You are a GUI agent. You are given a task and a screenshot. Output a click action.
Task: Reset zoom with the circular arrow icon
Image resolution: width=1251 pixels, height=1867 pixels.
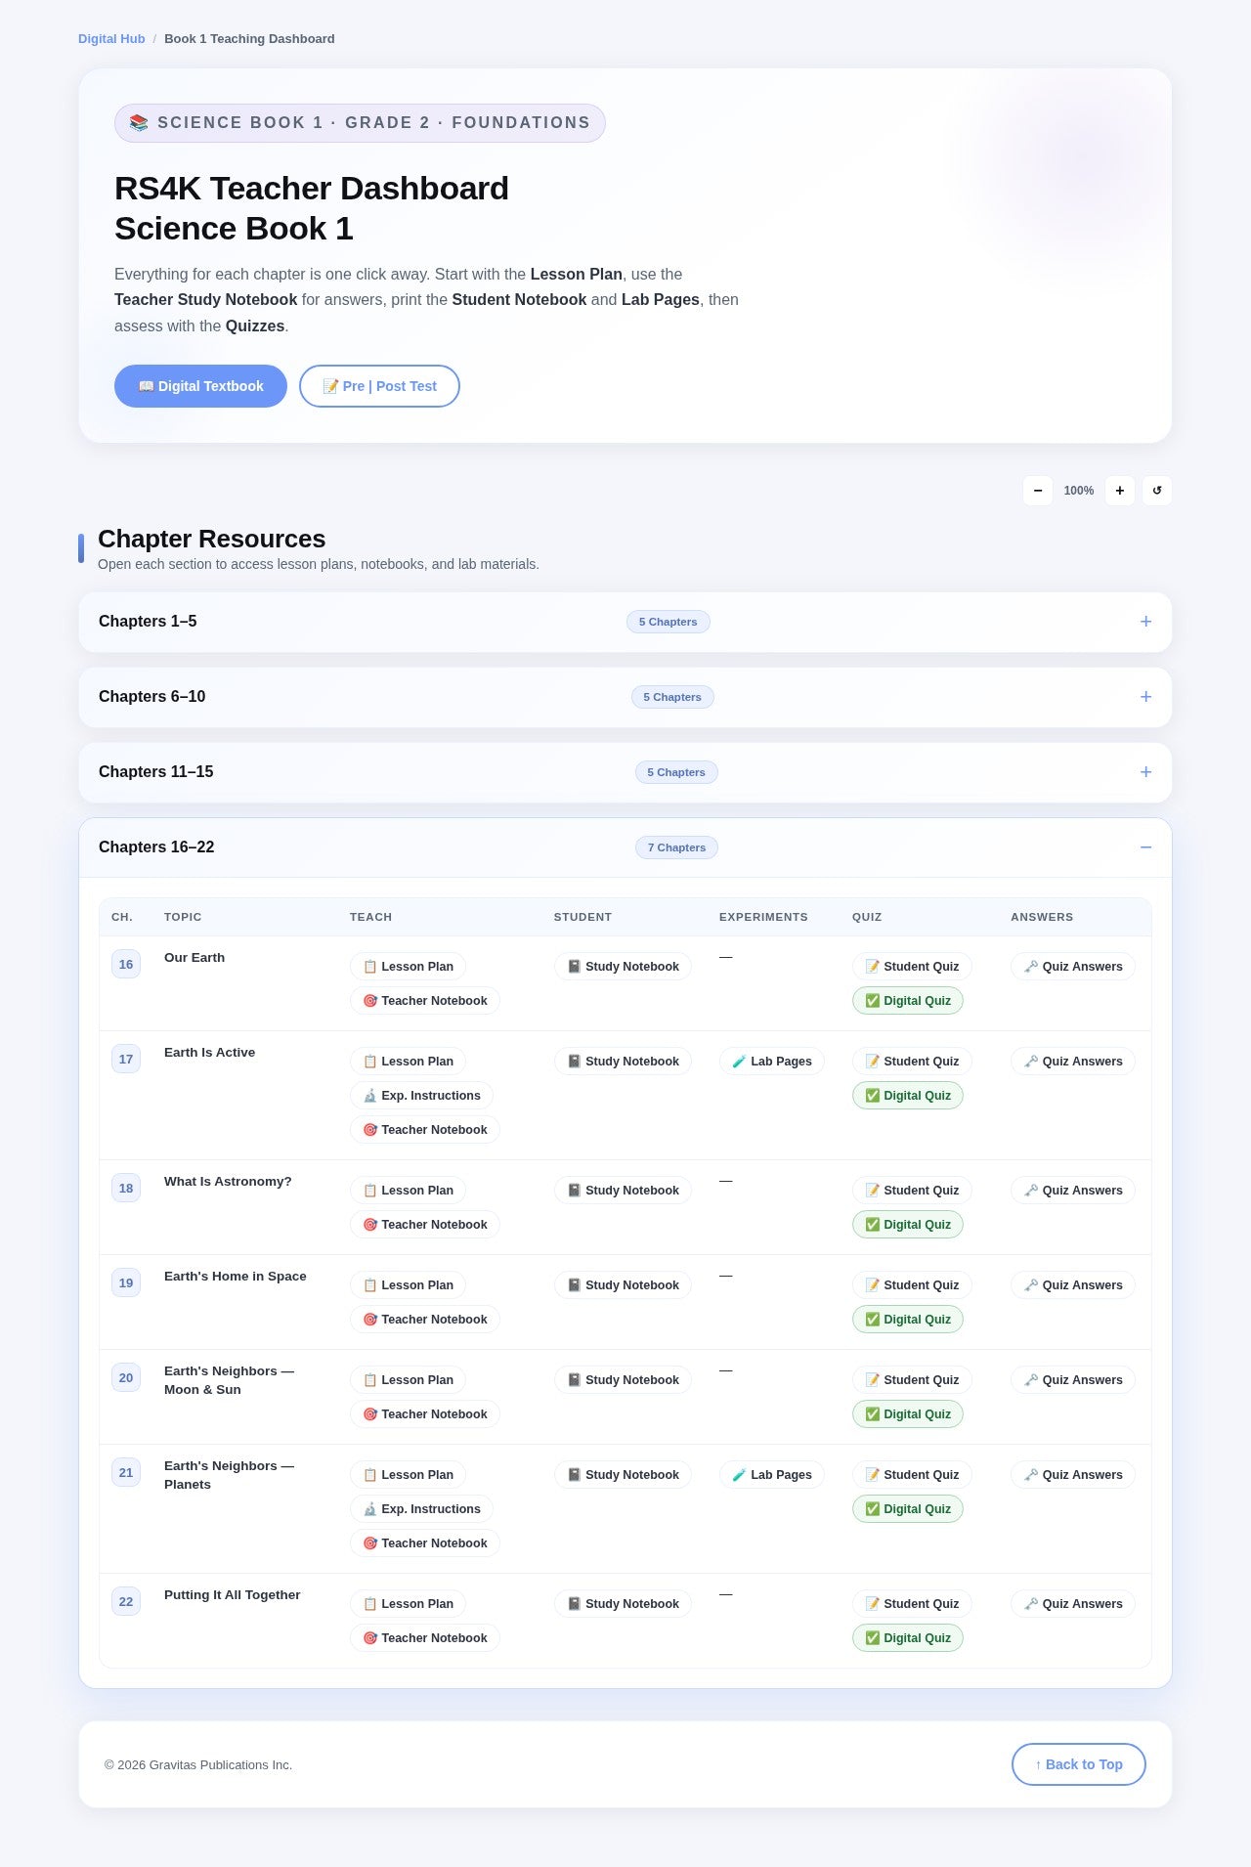pyautogui.click(x=1157, y=491)
